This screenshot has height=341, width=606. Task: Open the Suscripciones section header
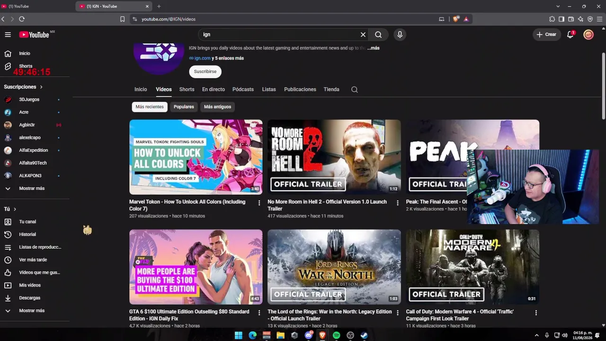tap(23, 87)
